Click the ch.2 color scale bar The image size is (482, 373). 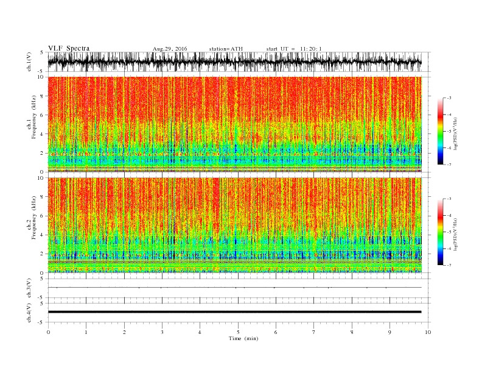[x=440, y=232]
